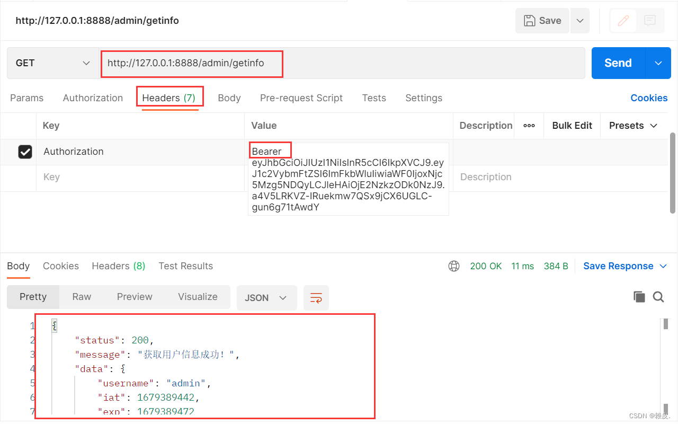Click the edit pencil icon
The width and height of the screenshot is (678, 424).
point(623,21)
